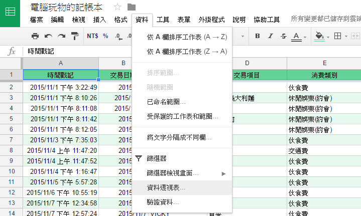Choose 受保護的工作表和範圍 option

tap(182, 116)
